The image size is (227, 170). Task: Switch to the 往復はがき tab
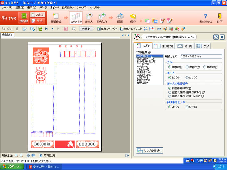click(163, 46)
